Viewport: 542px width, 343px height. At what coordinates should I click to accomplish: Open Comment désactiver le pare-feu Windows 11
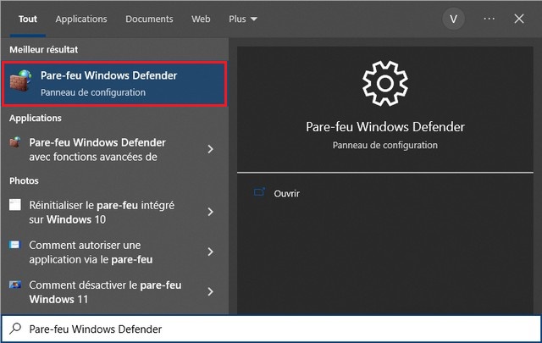(105, 292)
